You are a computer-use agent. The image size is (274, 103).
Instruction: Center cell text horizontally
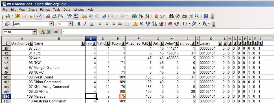pyautogui.click(x=107, y=24)
